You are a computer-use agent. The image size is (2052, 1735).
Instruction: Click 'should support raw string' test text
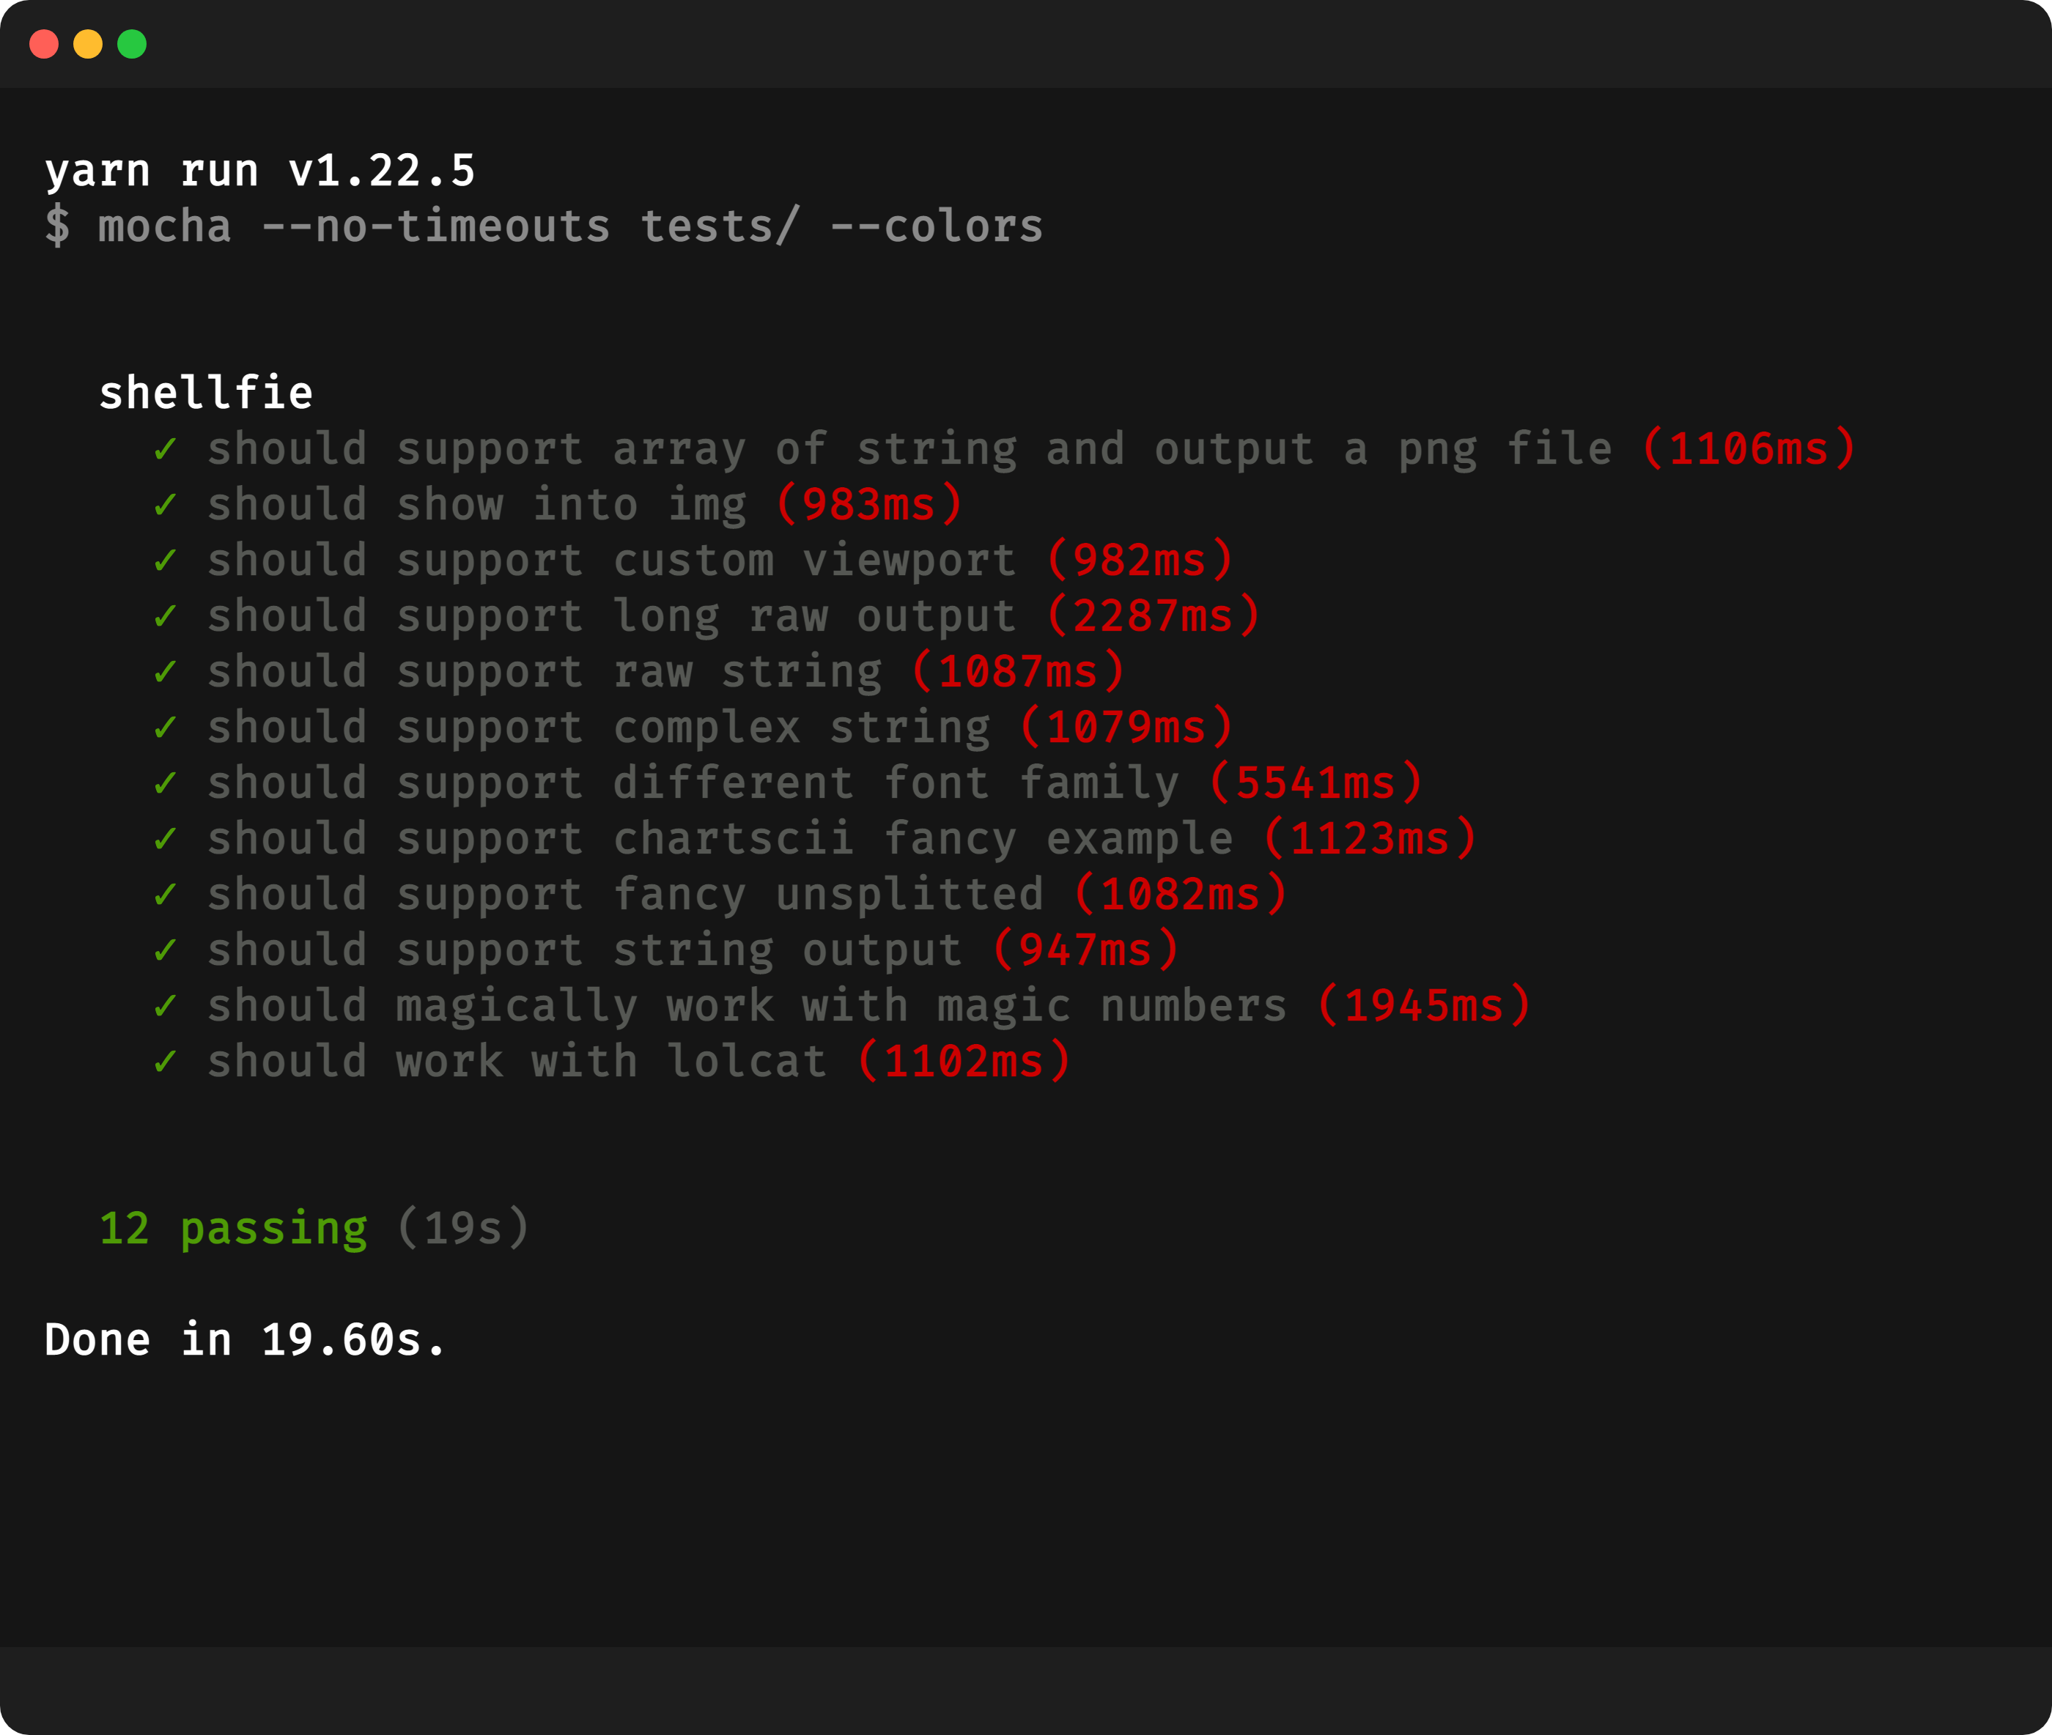point(544,673)
